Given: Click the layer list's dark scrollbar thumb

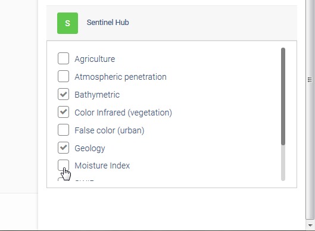Looking at the screenshot, I should 283,96.
